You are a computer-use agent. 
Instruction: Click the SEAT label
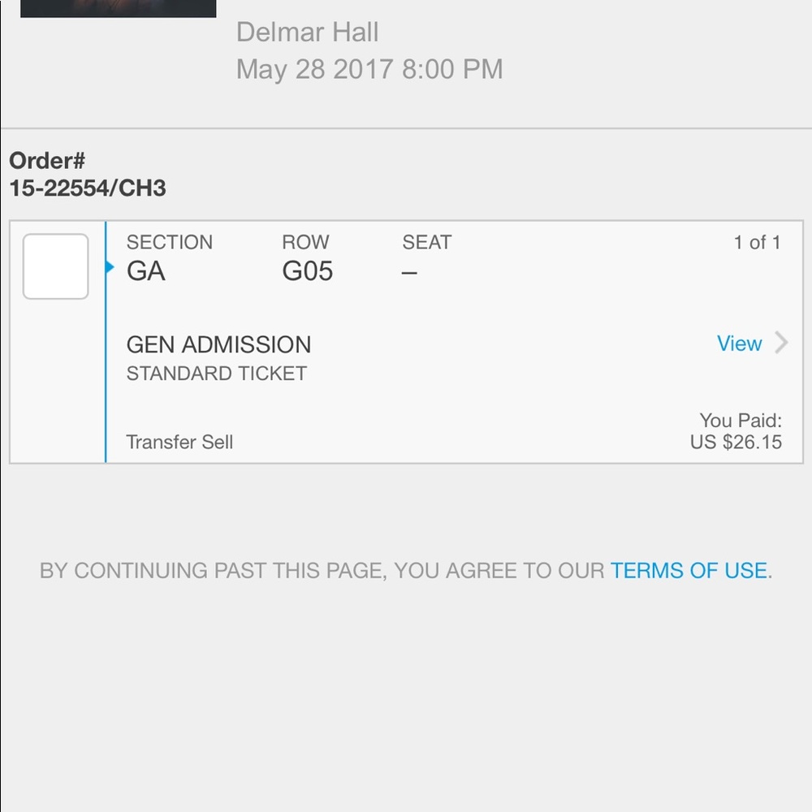[x=427, y=242]
